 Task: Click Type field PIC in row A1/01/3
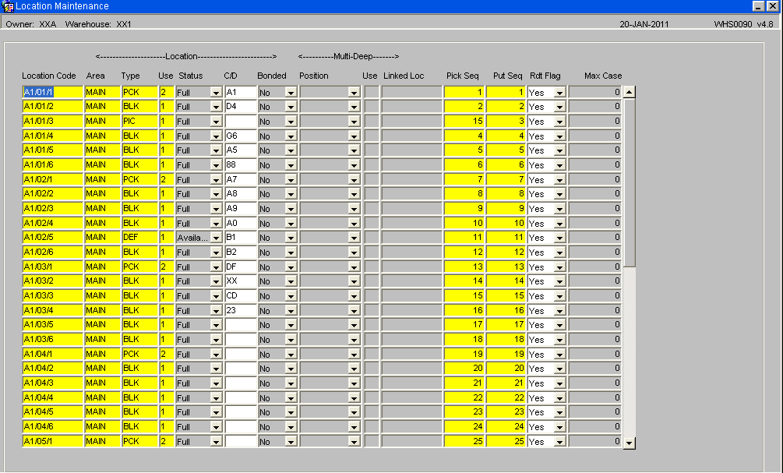(139, 121)
